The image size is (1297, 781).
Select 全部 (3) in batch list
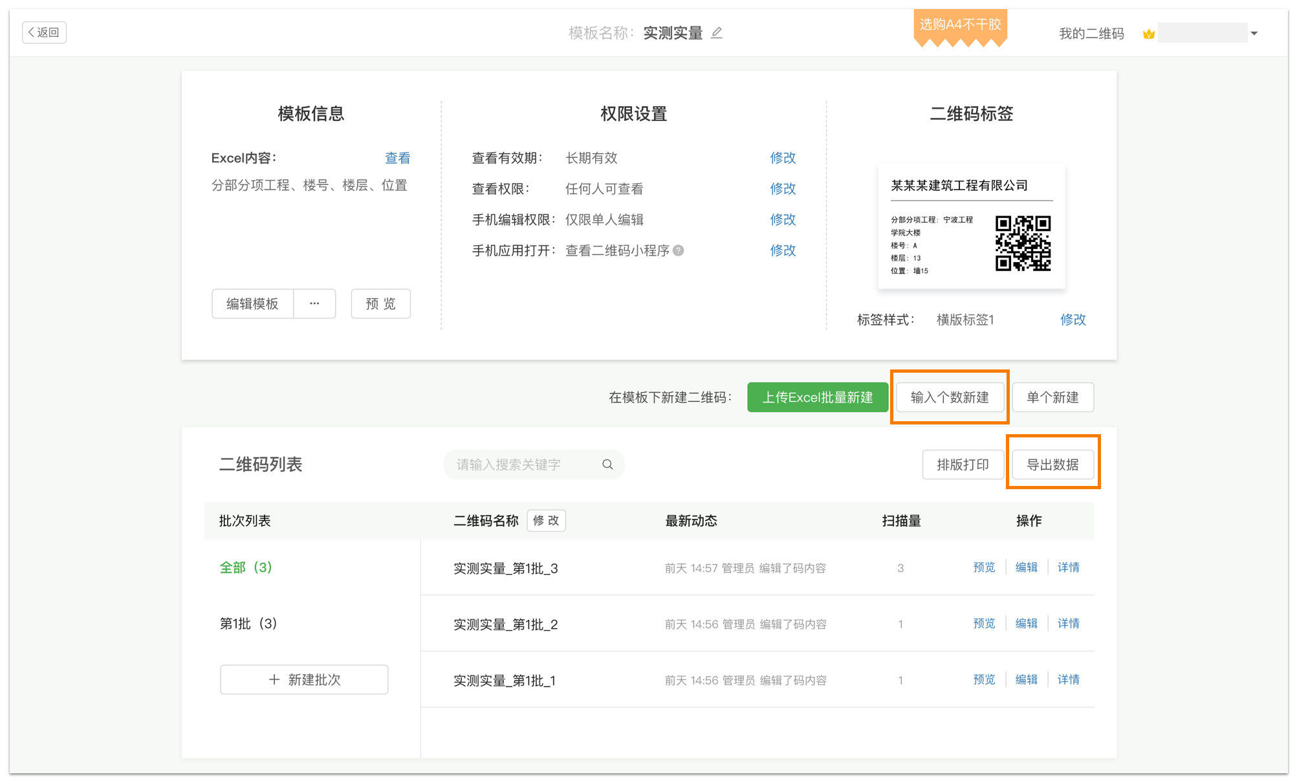(x=246, y=567)
